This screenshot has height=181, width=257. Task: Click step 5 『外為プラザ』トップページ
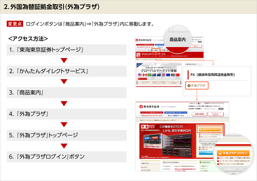pos(67,135)
